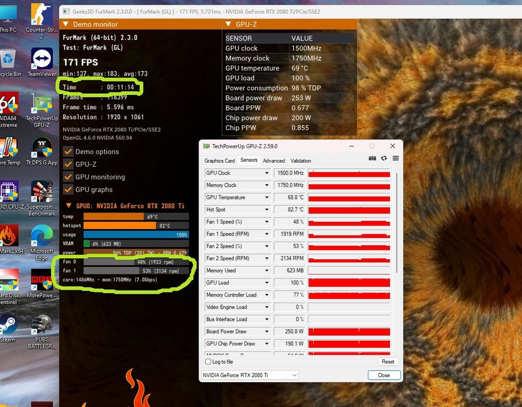Open Video Engine Load dropdown
Screen dimensions: 522x407
[267, 307]
